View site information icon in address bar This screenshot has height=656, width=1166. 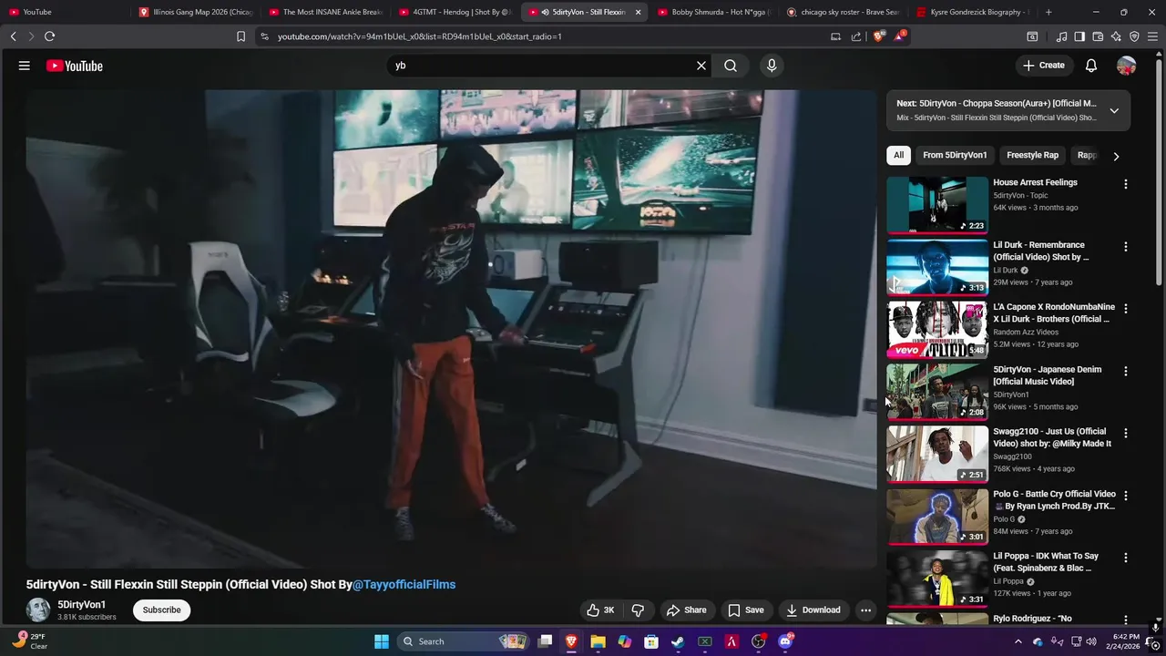[264, 36]
